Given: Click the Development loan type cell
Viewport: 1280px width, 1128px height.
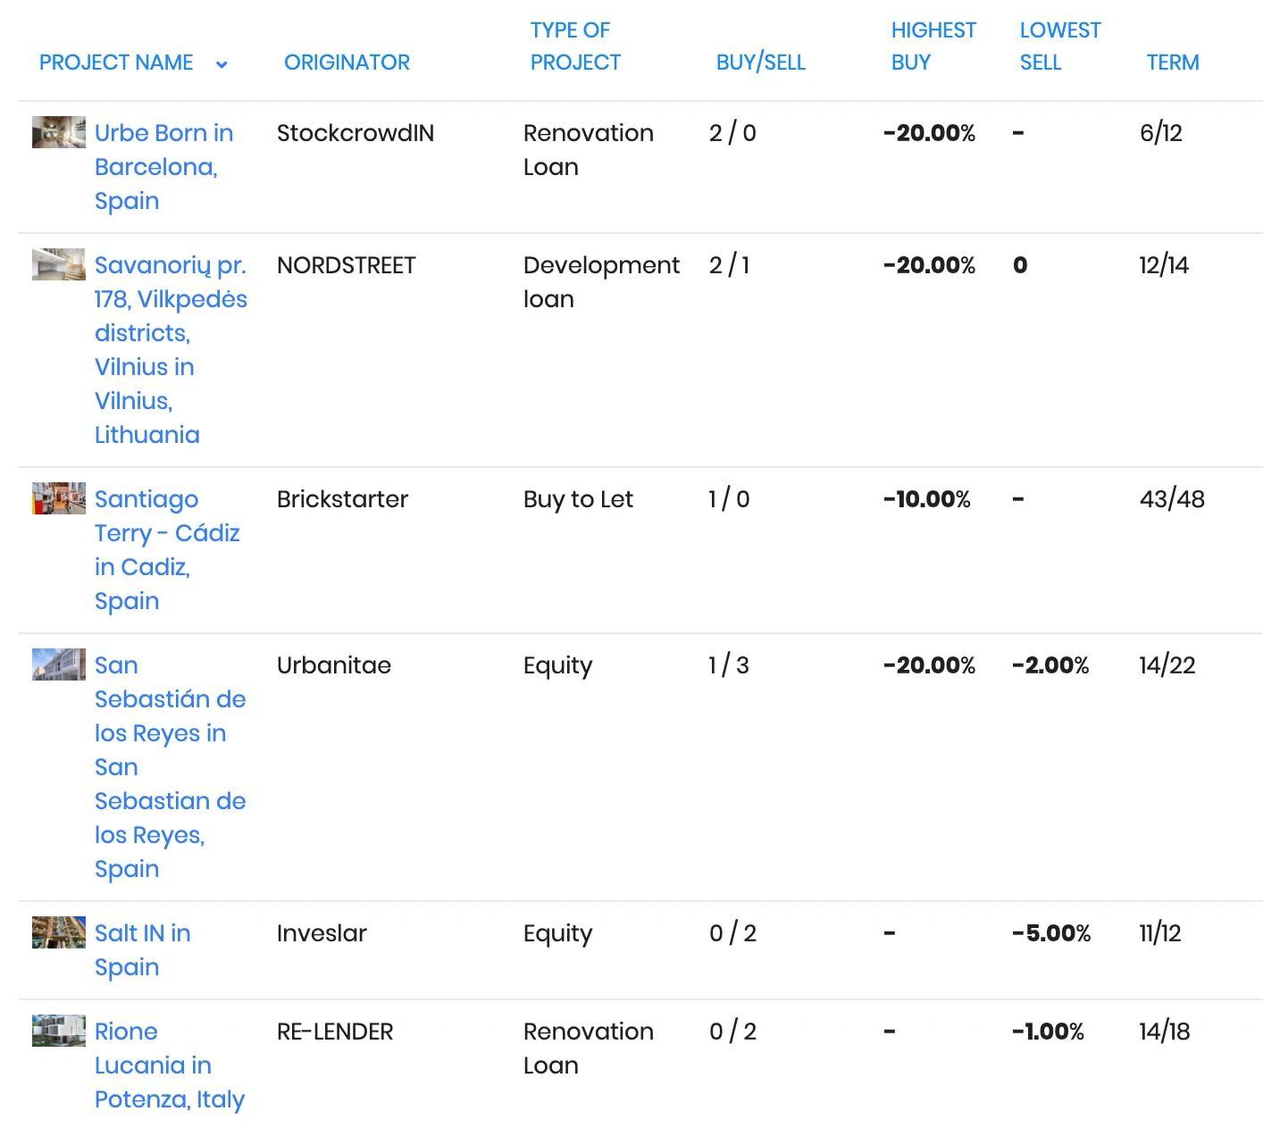Looking at the screenshot, I should pyautogui.click(x=601, y=282).
